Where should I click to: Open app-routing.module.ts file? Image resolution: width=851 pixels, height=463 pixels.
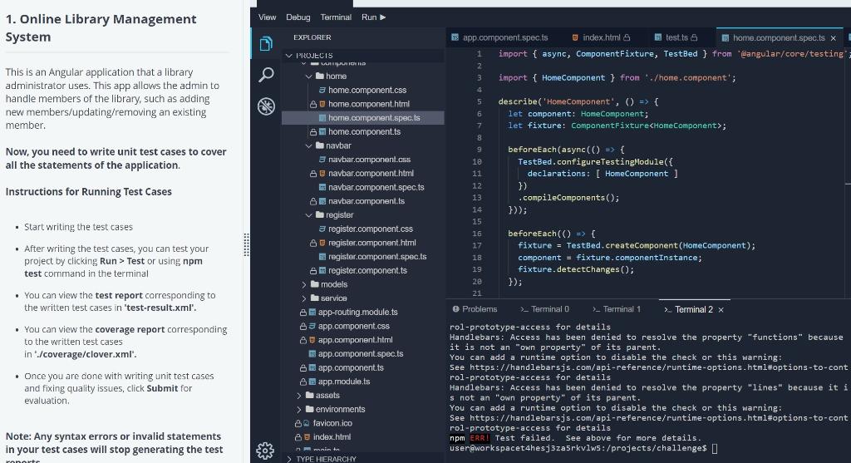pos(357,313)
